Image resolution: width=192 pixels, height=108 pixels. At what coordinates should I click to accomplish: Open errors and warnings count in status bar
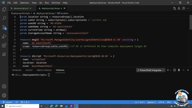coord(25,102)
